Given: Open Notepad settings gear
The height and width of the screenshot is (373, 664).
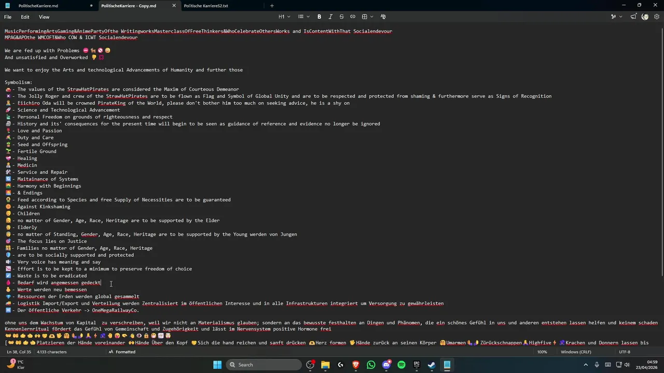Looking at the screenshot, I should (656, 17).
